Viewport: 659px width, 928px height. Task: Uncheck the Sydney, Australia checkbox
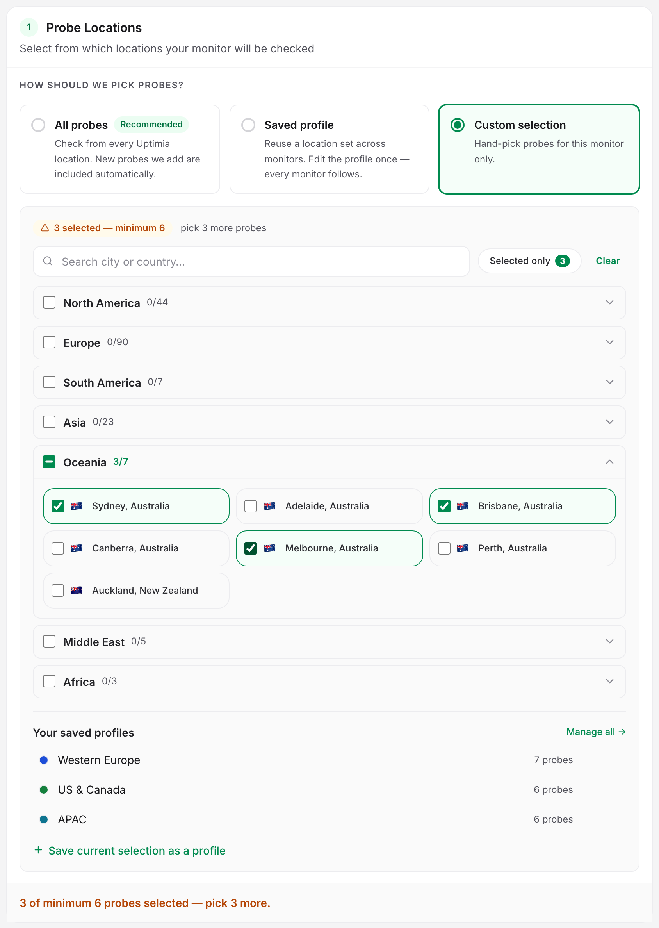[x=58, y=506]
